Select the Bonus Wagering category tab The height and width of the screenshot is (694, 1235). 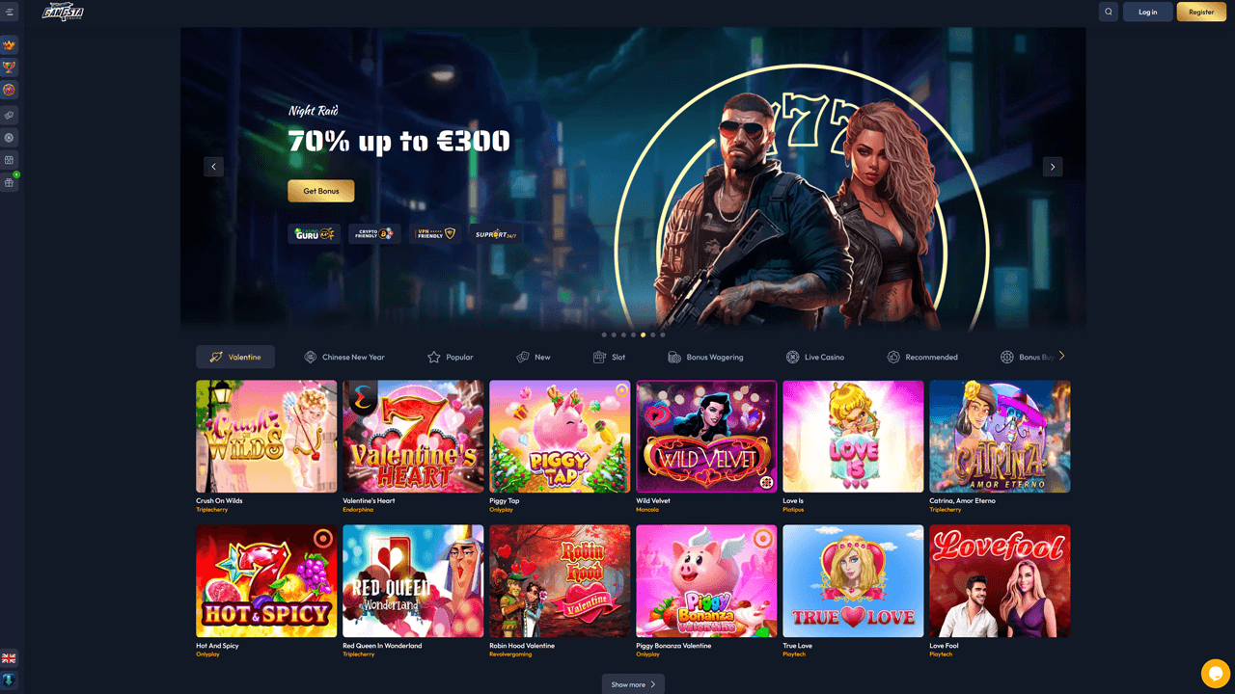[x=705, y=357]
